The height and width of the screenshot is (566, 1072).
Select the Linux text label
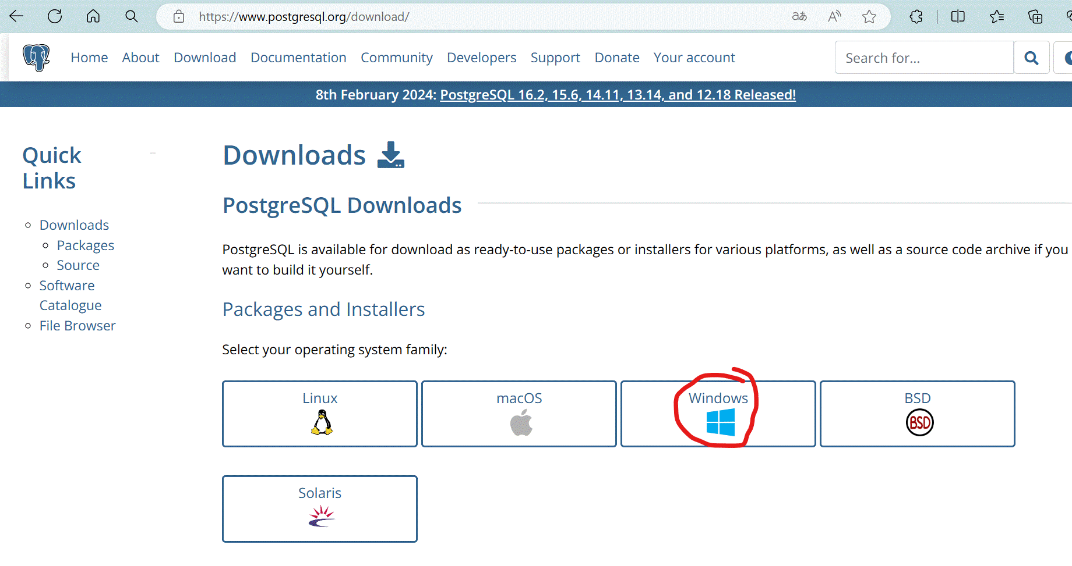320,398
